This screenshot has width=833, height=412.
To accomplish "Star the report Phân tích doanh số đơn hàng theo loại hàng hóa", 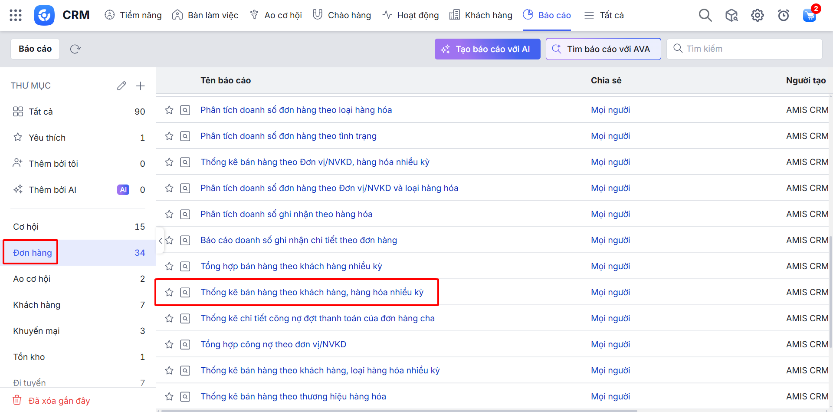I will point(169,110).
